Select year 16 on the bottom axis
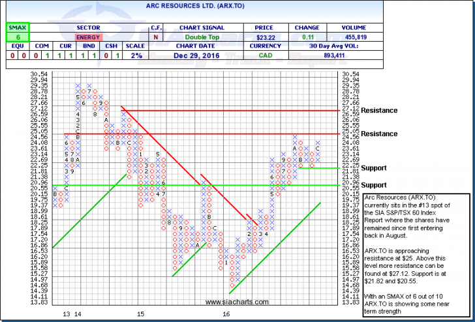The height and width of the screenshot is (322, 475). pyautogui.click(x=226, y=314)
